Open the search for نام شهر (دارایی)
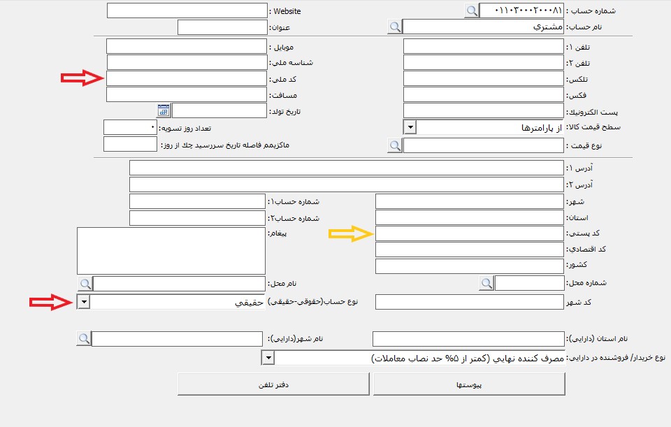671x427 pixels. pos(84,339)
